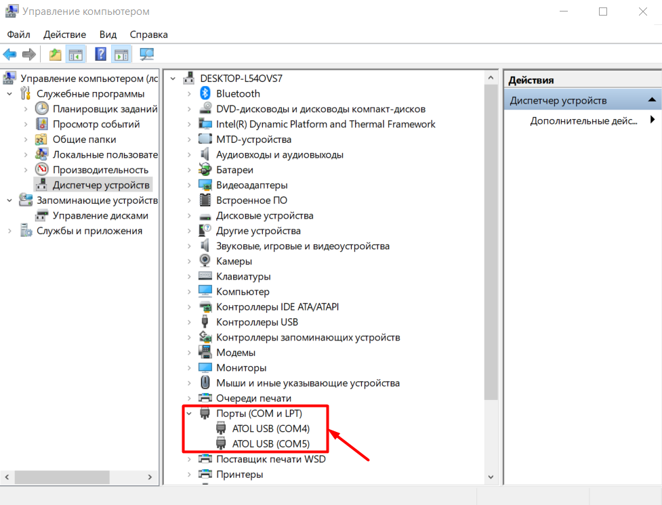Image resolution: width=662 pixels, height=505 pixels.
Task: Click the blue Help question mark icon
Action: coord(100,54)
